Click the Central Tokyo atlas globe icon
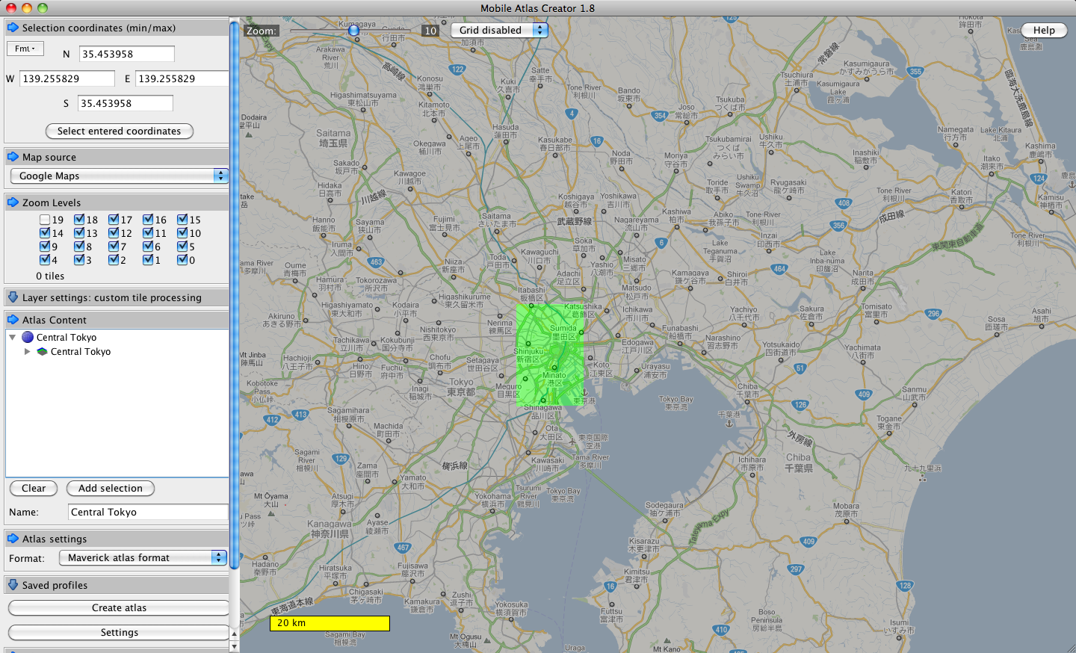The image size is (1076, 653). 28,337
